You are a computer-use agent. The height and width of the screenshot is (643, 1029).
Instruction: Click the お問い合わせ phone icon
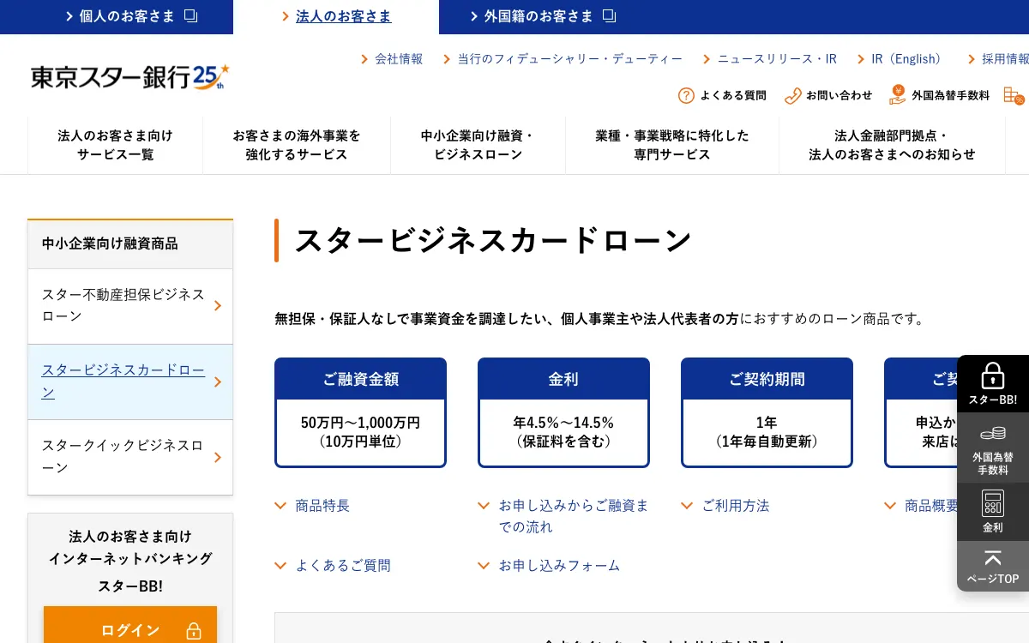pos(793,95)
